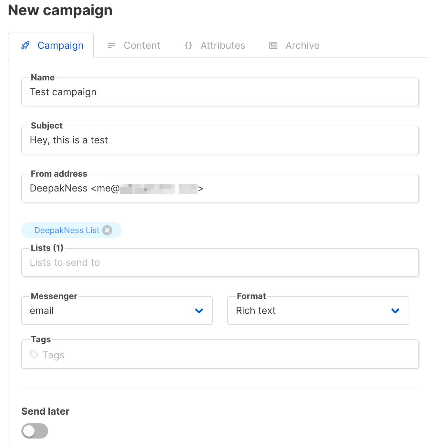Click inside the Name field
The height and width of the screenshot is (445, 428).
(x=220, y=92)
